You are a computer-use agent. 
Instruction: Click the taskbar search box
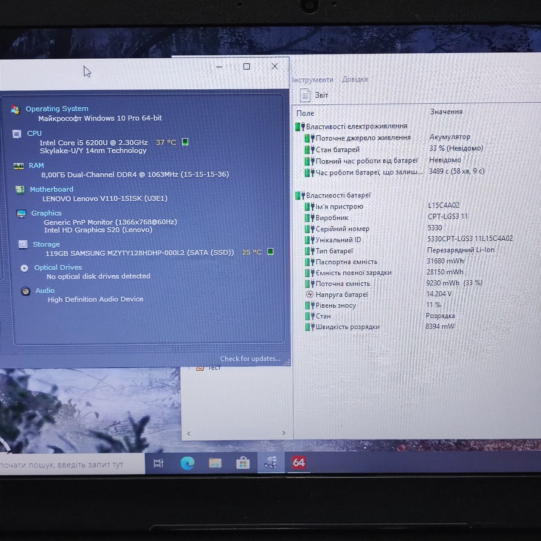click(72, 464)
